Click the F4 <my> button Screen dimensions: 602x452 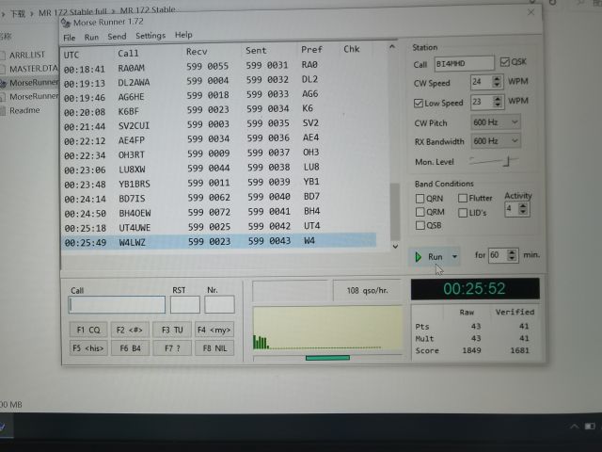coord(214,330)
